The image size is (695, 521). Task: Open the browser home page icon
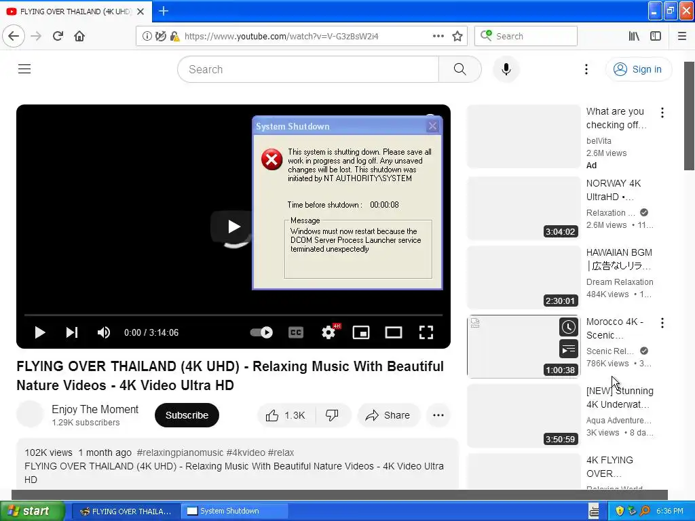tap(79, 36)
